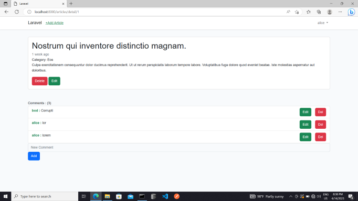Open Microsoft Store from taskbar
This screenshot has width=358, height=201.
click(x=119, y=196)
